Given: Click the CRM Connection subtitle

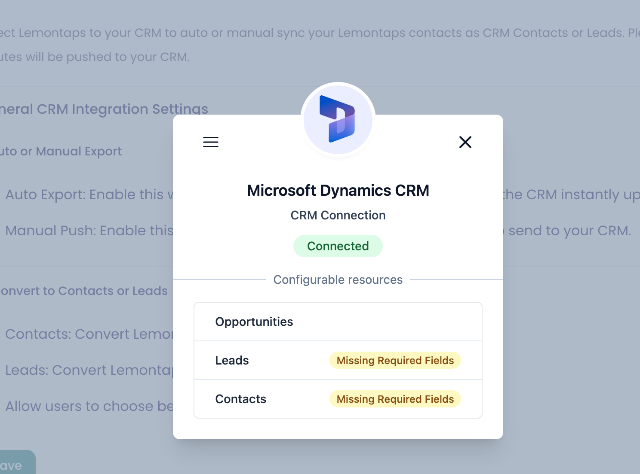Looking at the screenshot, I should (x=338, y=215).
